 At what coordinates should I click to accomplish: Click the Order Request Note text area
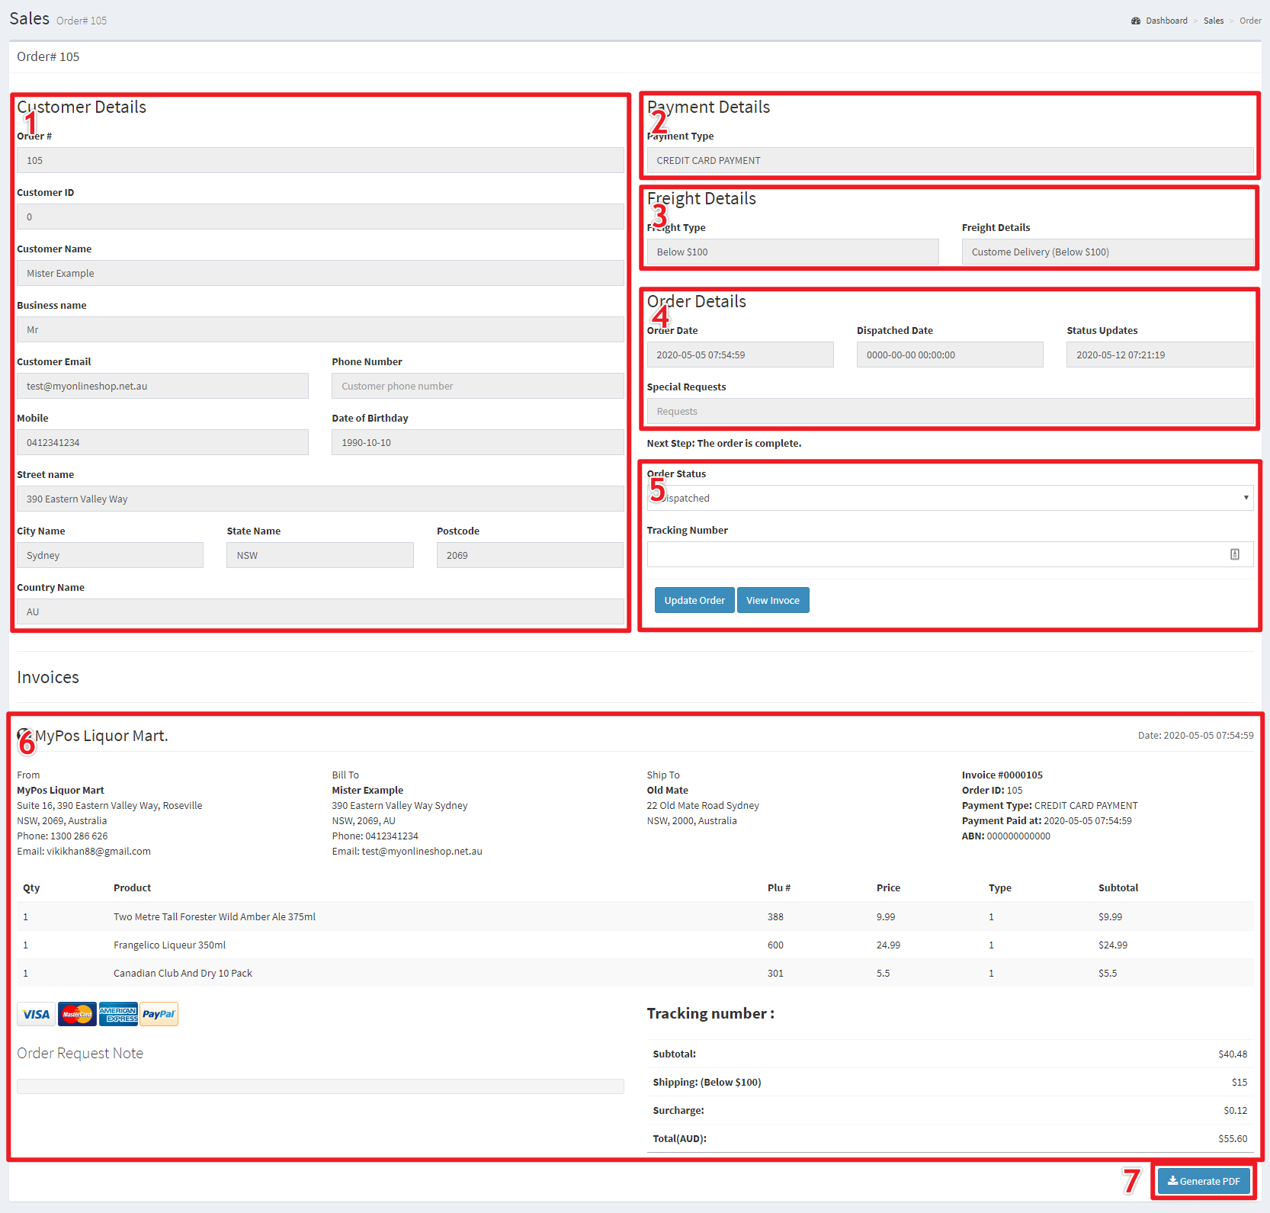point(320,1086)
